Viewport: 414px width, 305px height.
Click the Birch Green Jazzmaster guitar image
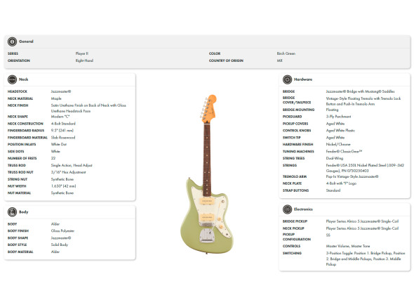click(x=207, y=174)
